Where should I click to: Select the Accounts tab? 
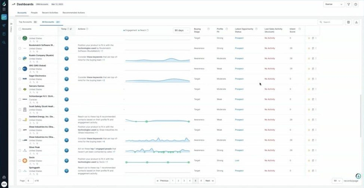(22, 13)
